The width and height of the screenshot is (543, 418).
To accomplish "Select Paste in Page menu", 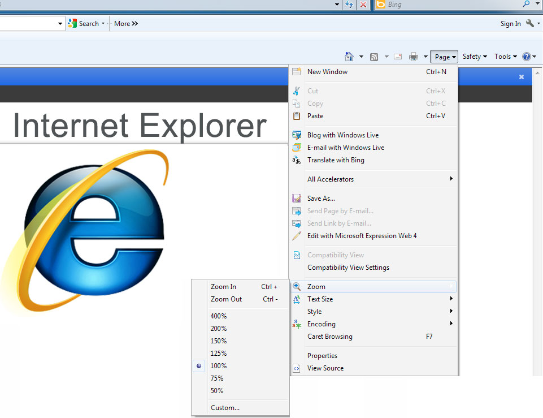I will coord(373,116).
